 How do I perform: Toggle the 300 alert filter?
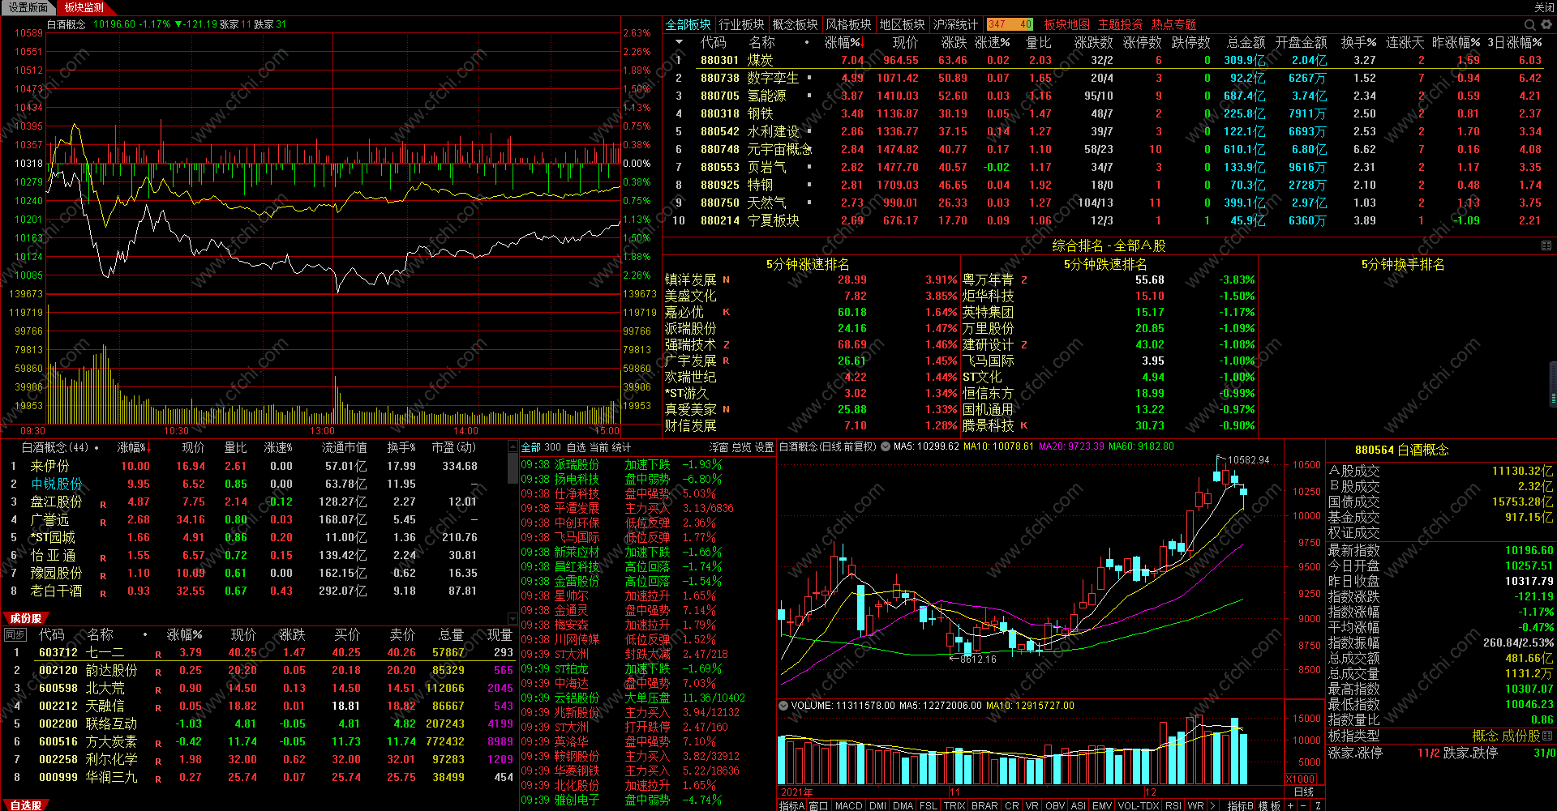553,447
